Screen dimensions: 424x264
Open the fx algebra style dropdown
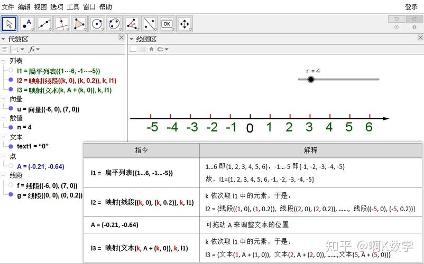click(x=34, y=49)
